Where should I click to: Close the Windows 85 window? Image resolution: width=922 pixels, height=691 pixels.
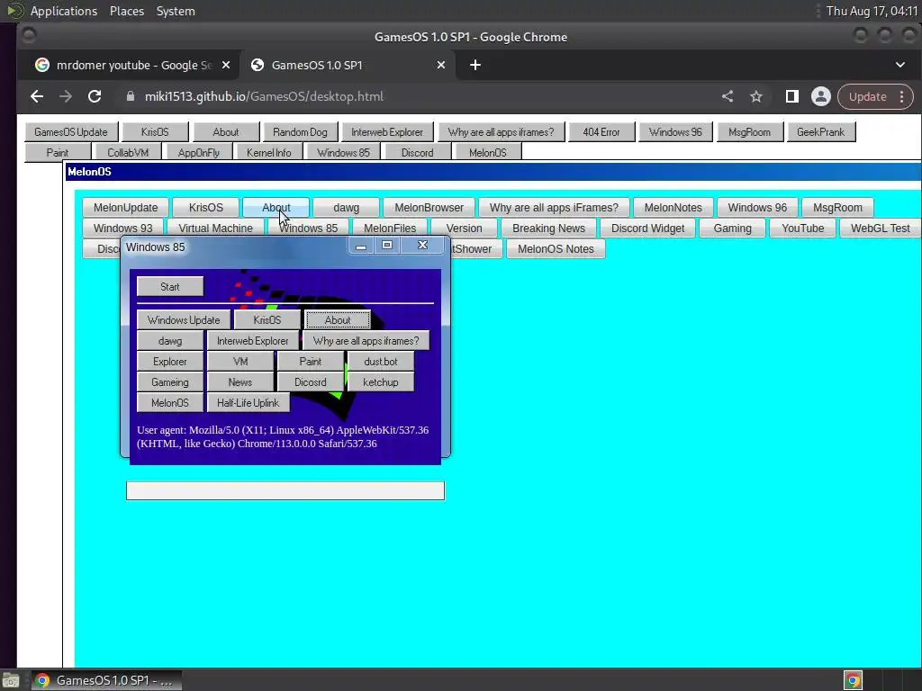click(x=422, y=245)
